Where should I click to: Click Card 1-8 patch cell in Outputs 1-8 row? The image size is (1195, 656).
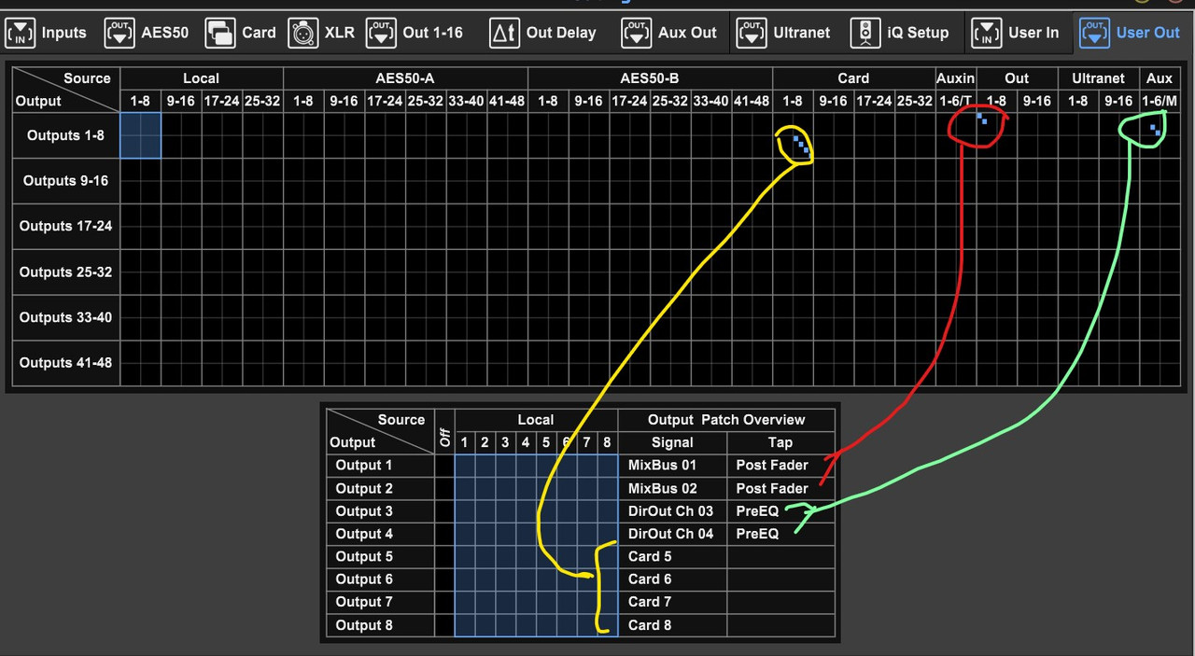[x=793, y=135]
